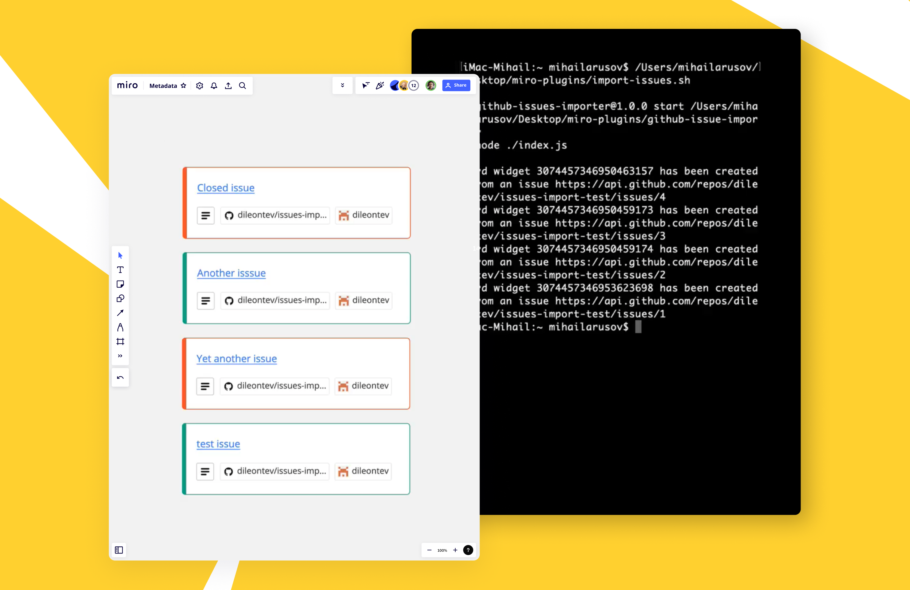The height and width of the screenshot is (590, 910).
Task: Expand the collapsed apps chevron in header
Action: click(342, 86)
